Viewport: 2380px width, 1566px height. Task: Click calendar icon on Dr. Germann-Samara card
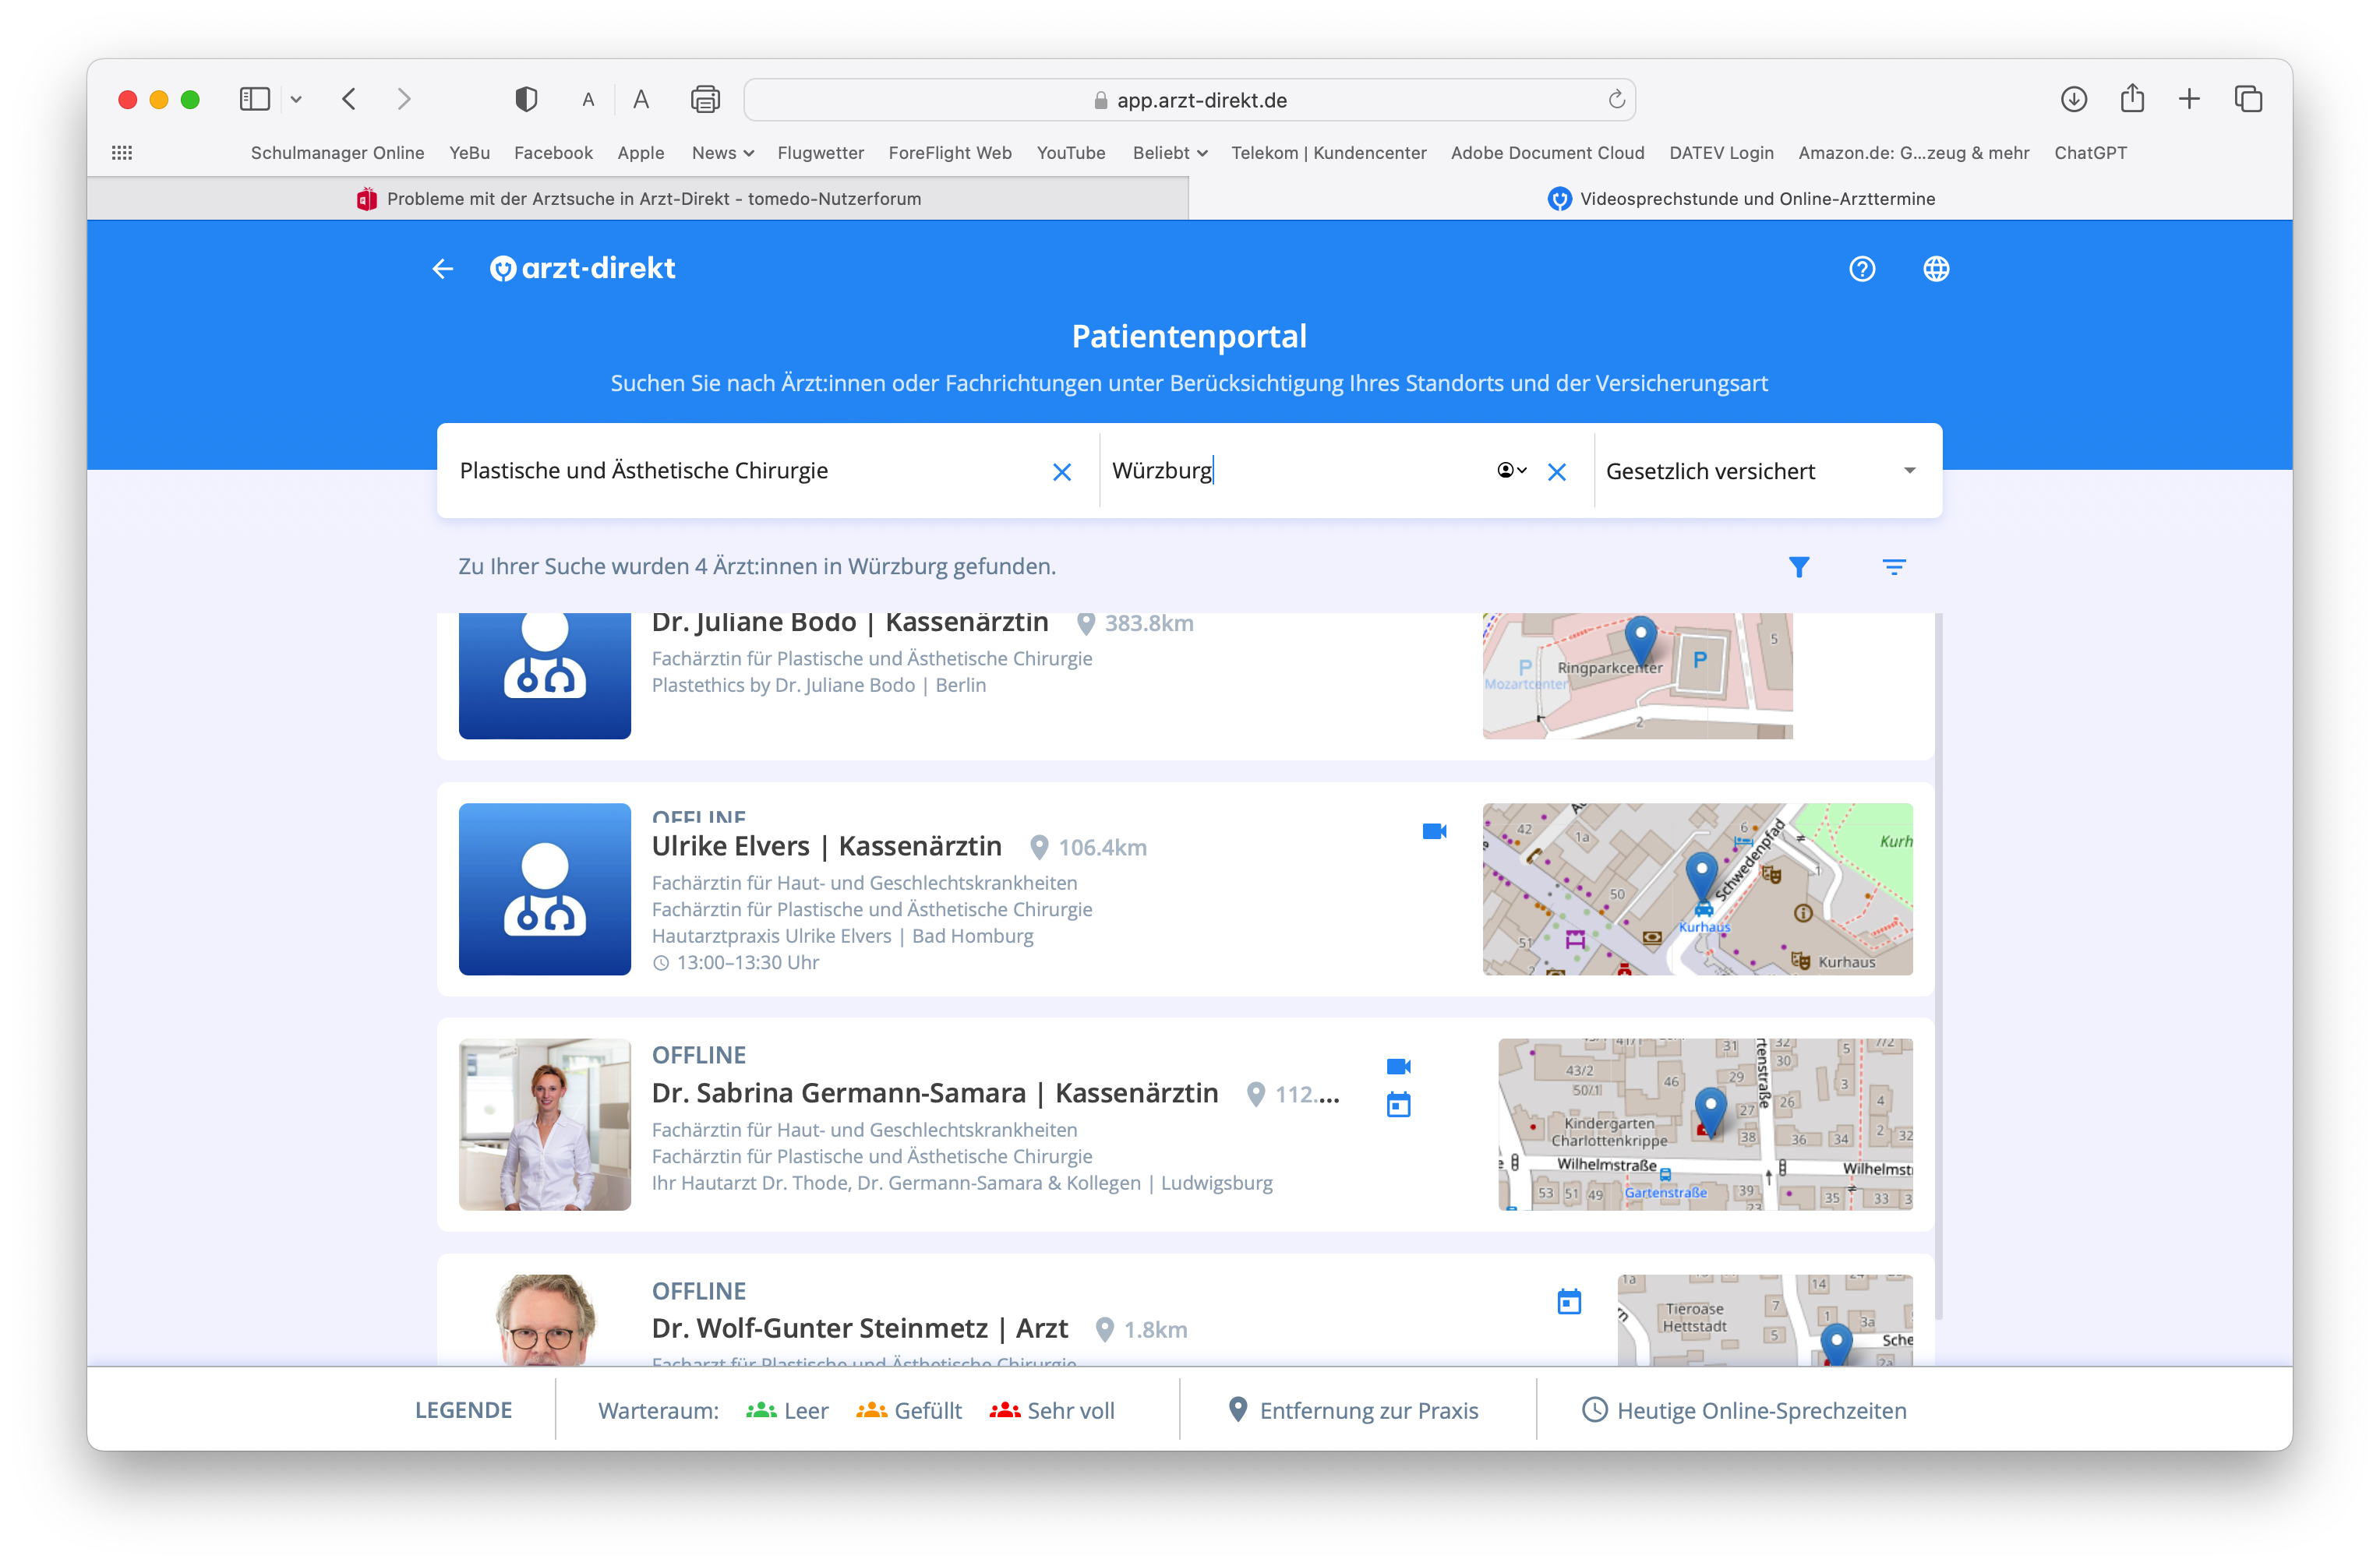click(1398, 1105)
